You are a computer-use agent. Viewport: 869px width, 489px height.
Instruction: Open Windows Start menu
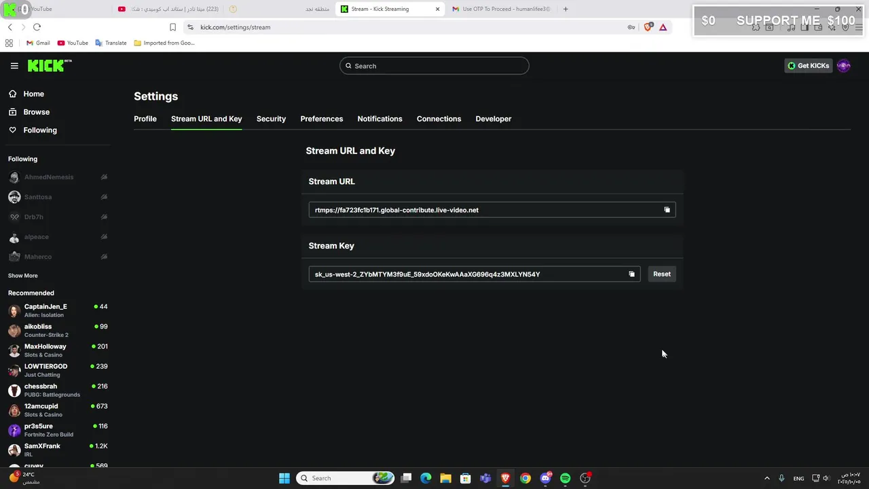(x=284, y=478)
